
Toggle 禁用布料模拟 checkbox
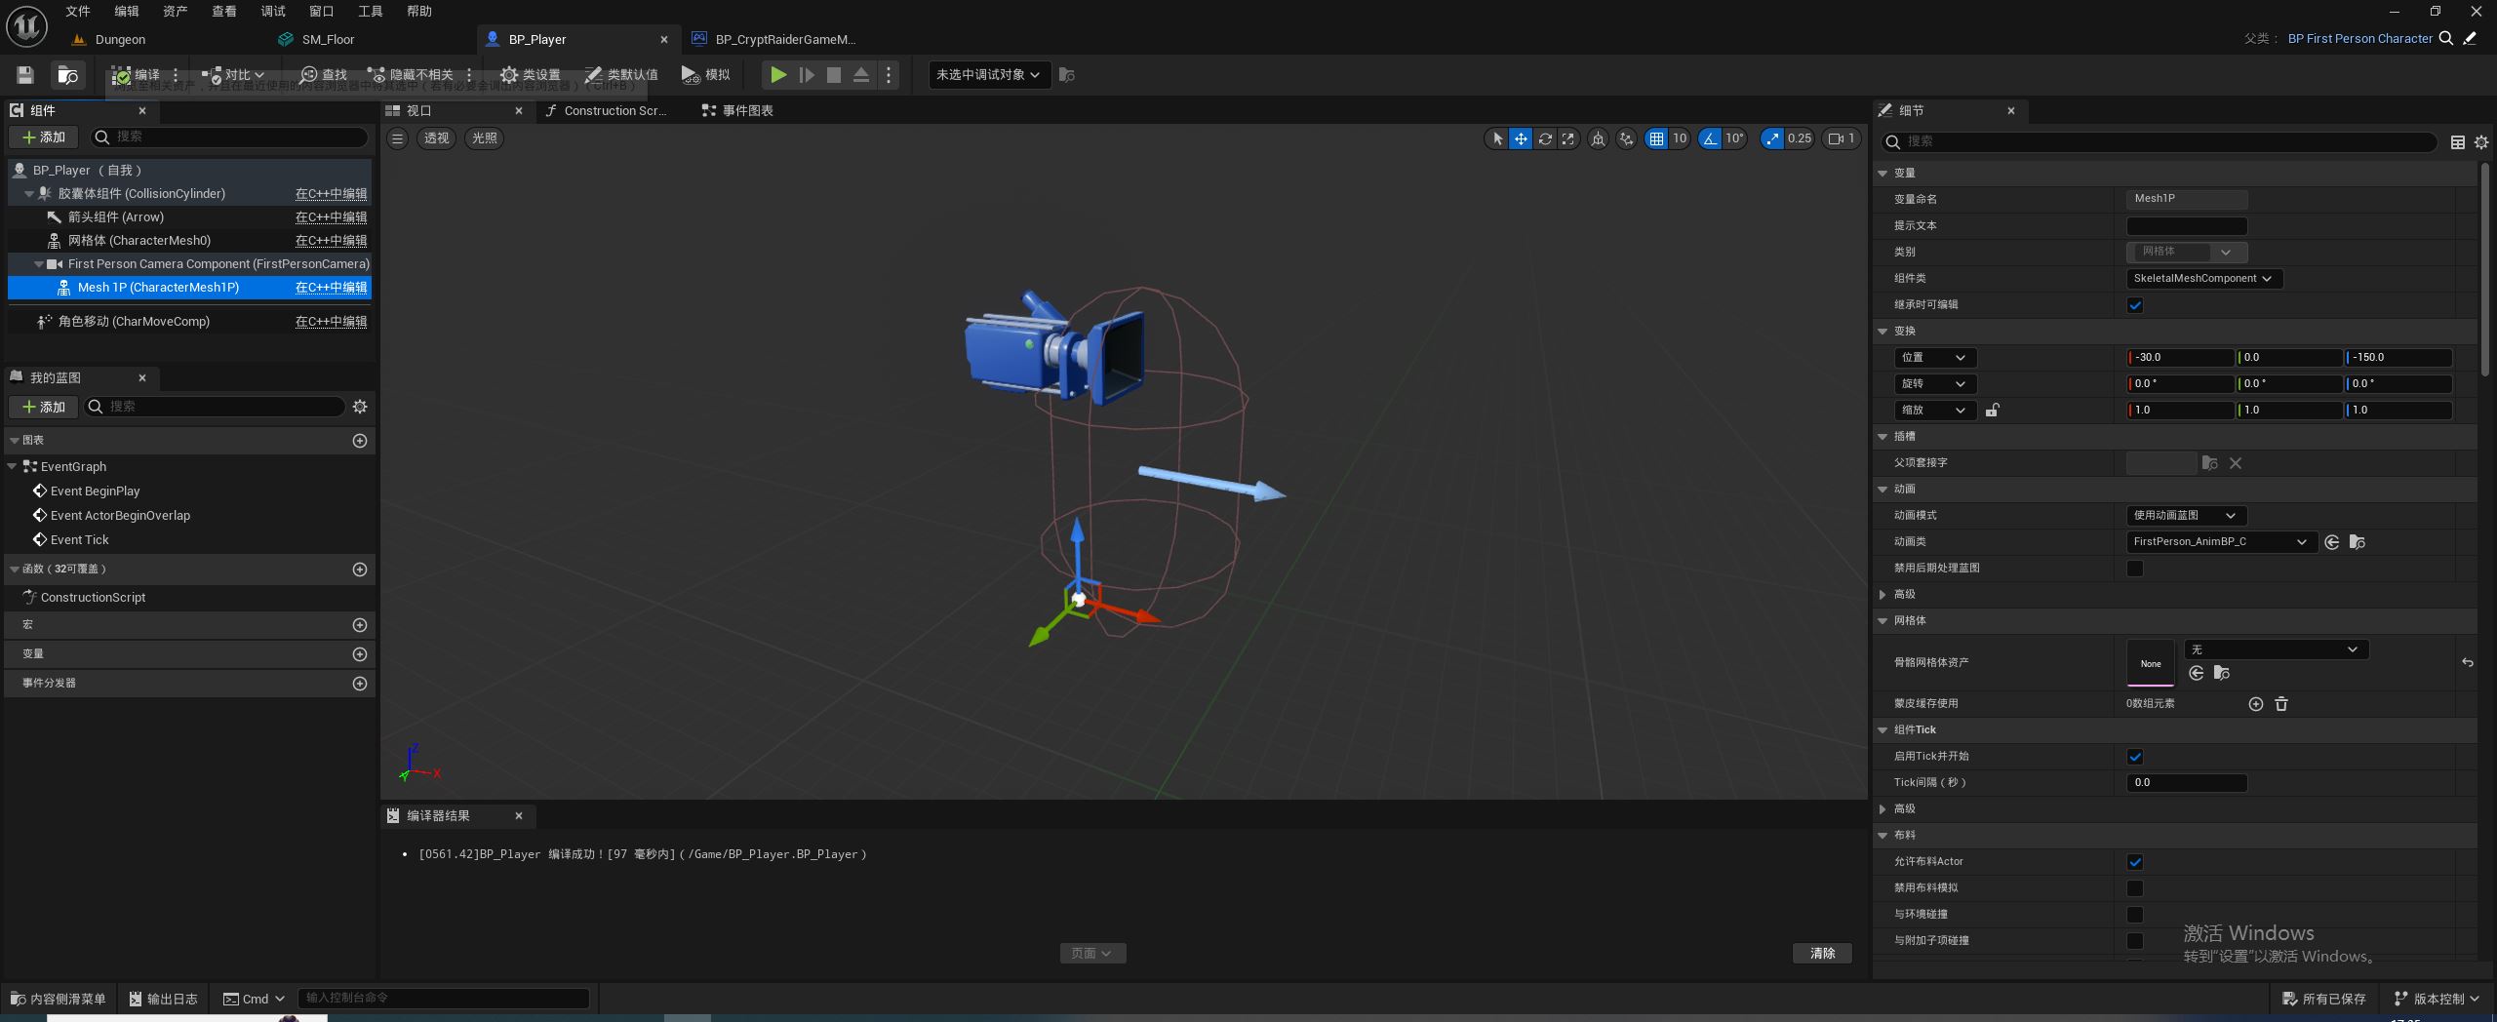(2135, 888)
